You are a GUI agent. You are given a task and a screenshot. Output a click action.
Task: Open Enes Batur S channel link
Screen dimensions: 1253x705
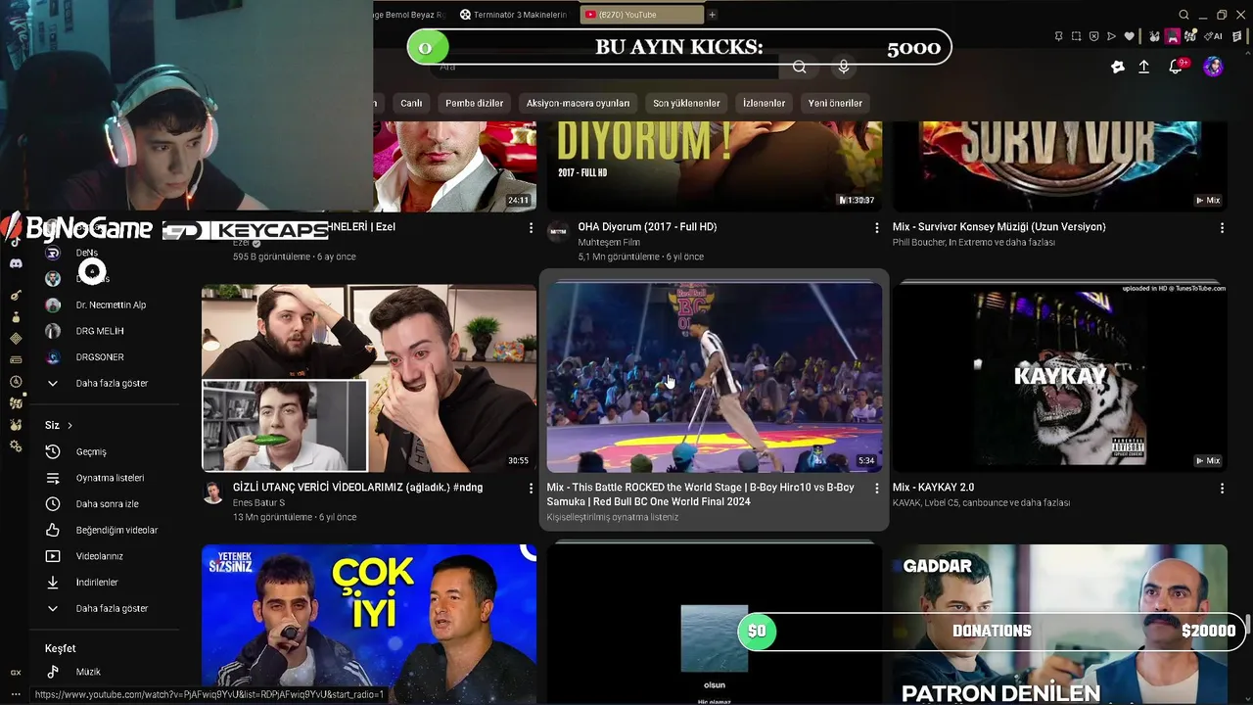coord(258,503)
